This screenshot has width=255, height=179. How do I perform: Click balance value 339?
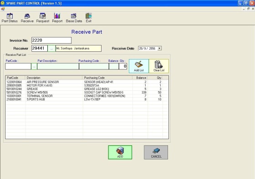[144, 93]
